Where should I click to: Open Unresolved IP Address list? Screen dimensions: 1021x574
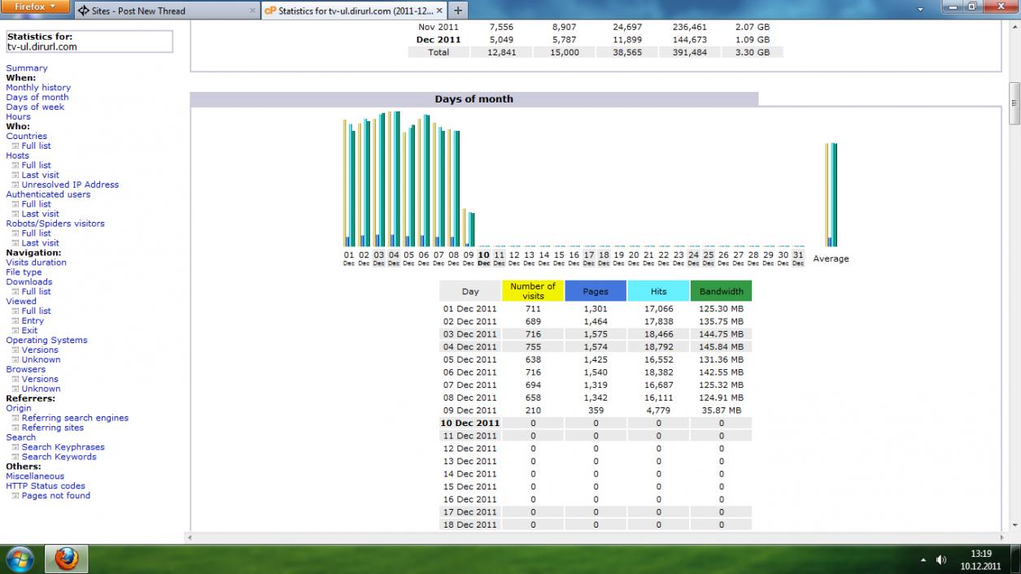70,185
